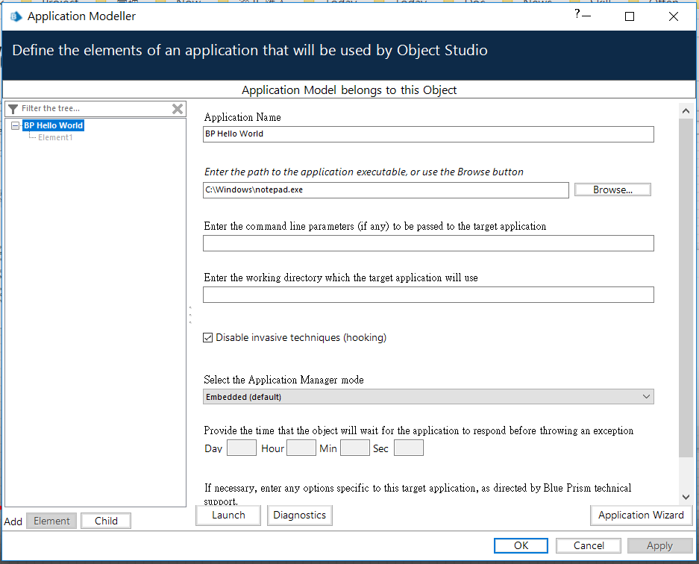Click the command line parameters field

click(428, 243)
